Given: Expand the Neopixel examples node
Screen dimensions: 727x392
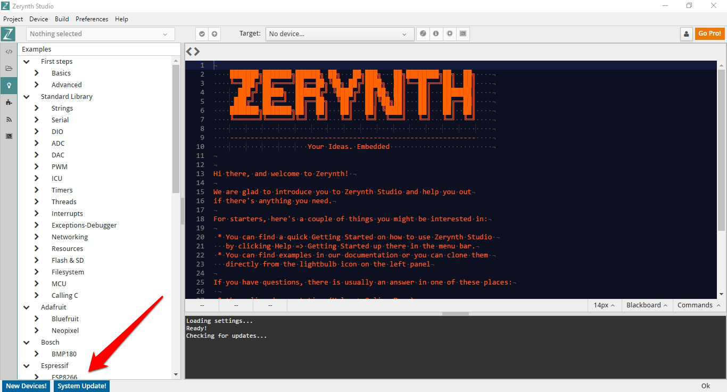Looking at the screenshot, I should click(37, 331).
